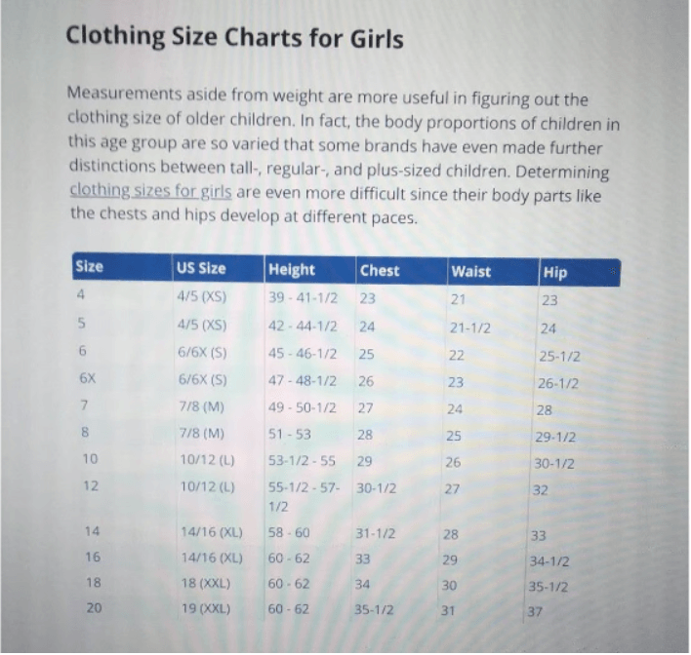The height and width of the screenshot is (655, 691).
Task: Select the "Waist" column header
Action: pos(470,271)
